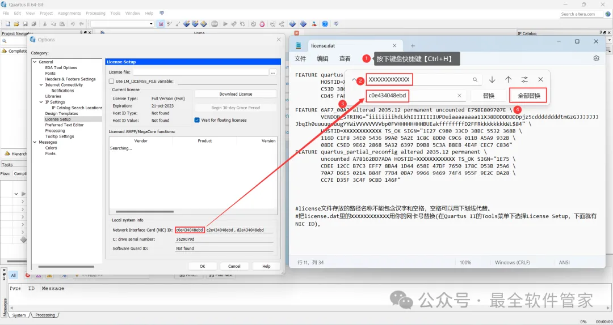Add a new Notepad tab
The height and width of the screenshot is (325, 613).
tap(413, 46)
